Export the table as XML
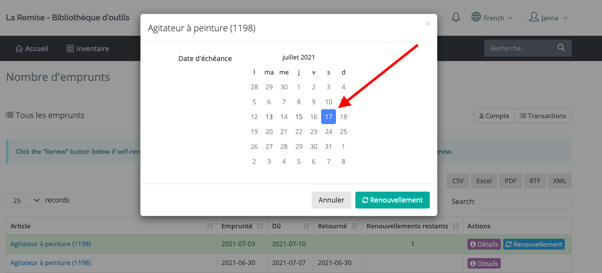 tap(559, 181)
